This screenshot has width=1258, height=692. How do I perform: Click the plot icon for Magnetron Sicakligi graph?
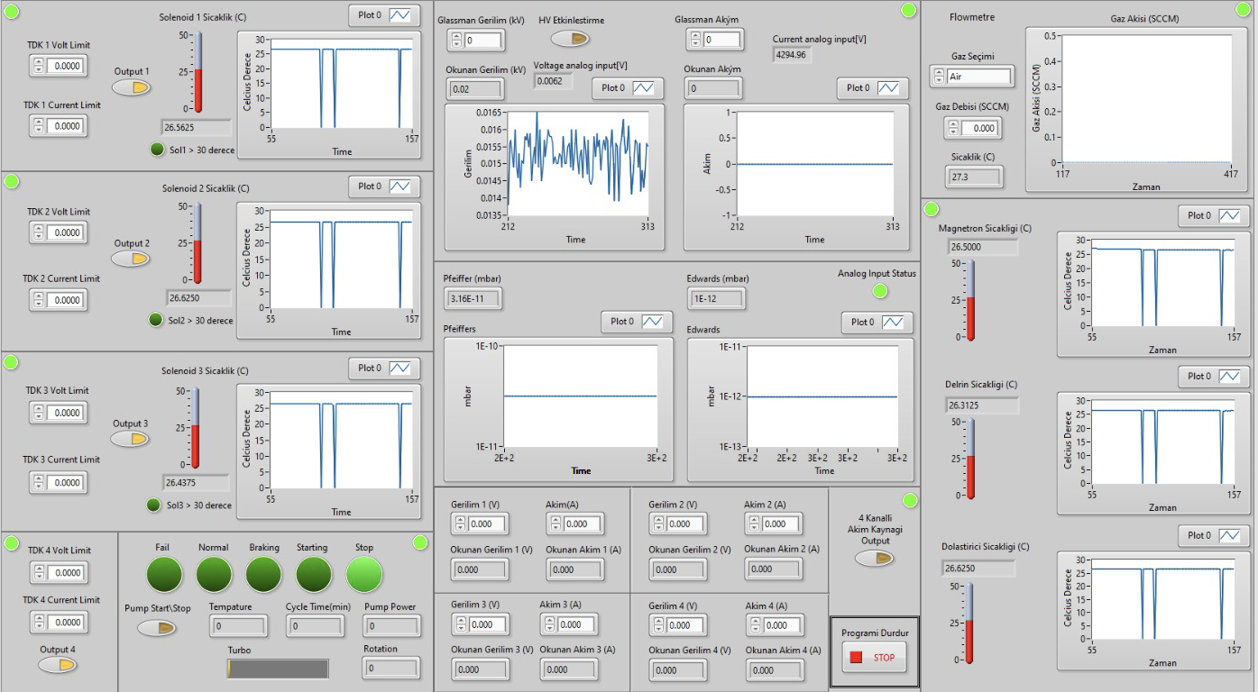[x=1229, y=216]
